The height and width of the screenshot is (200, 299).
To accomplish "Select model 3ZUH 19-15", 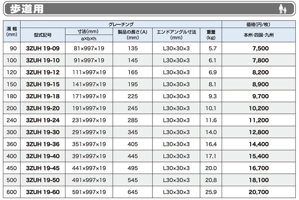I will point(43,84).
